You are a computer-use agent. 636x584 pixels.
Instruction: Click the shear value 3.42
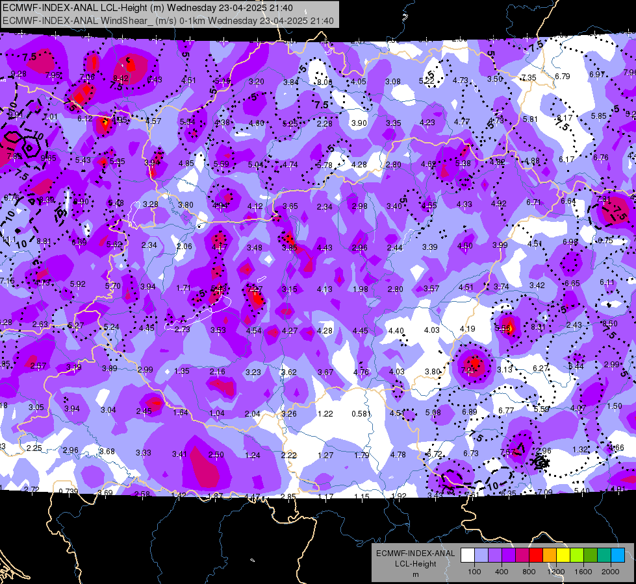click(537, 286)
